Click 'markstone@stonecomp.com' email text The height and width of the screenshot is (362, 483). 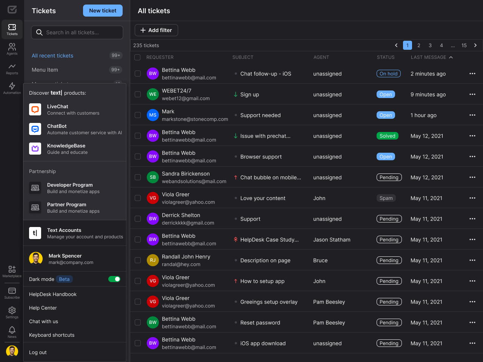coord(195,119)
